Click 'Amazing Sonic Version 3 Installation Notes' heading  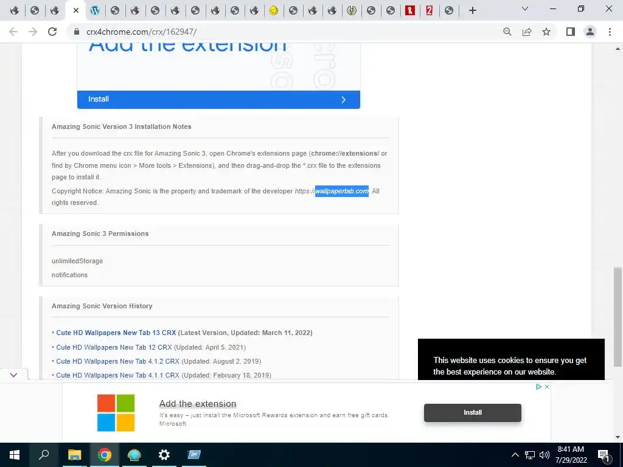pyautogui.click(x=121, y=126)
